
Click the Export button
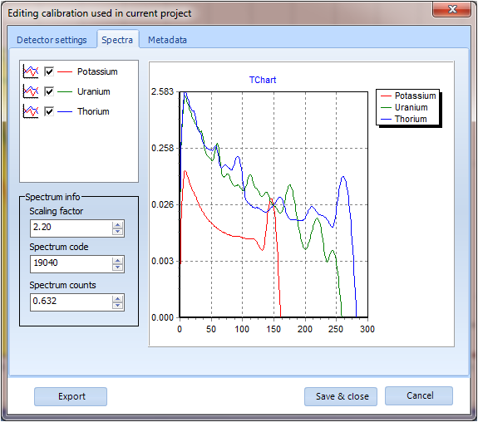tap(71, 396)
